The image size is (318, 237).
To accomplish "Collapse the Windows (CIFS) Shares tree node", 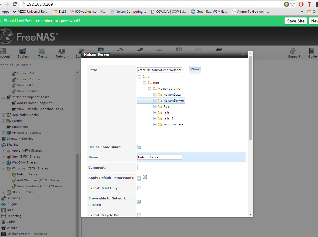I will tap(4, 168).
